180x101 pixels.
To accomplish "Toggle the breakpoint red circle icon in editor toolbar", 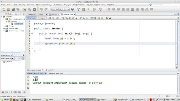I will pos(99,18).
